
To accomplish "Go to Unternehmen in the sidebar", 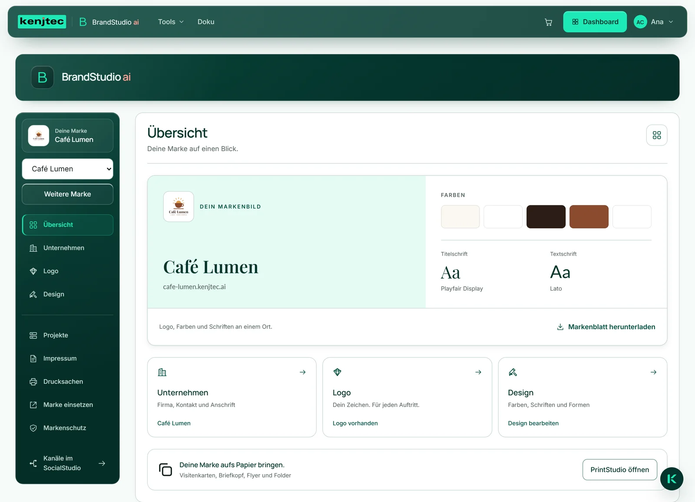I will pyautogui.click(x=67, y=248).
